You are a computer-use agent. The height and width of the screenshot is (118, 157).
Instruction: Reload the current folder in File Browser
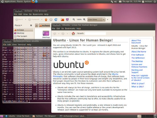56,19
